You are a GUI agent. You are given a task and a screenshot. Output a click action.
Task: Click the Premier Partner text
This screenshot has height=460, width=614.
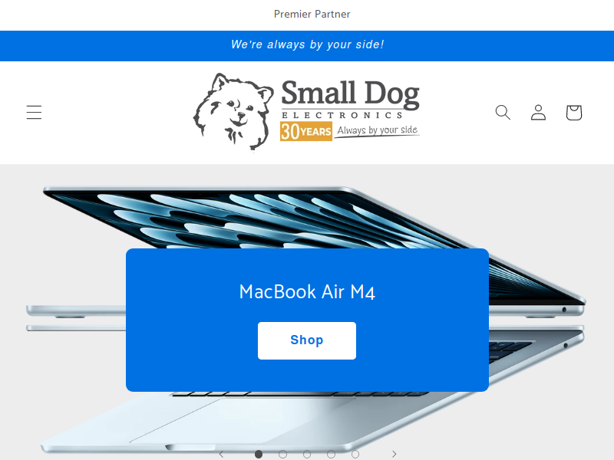coord(312,15)
